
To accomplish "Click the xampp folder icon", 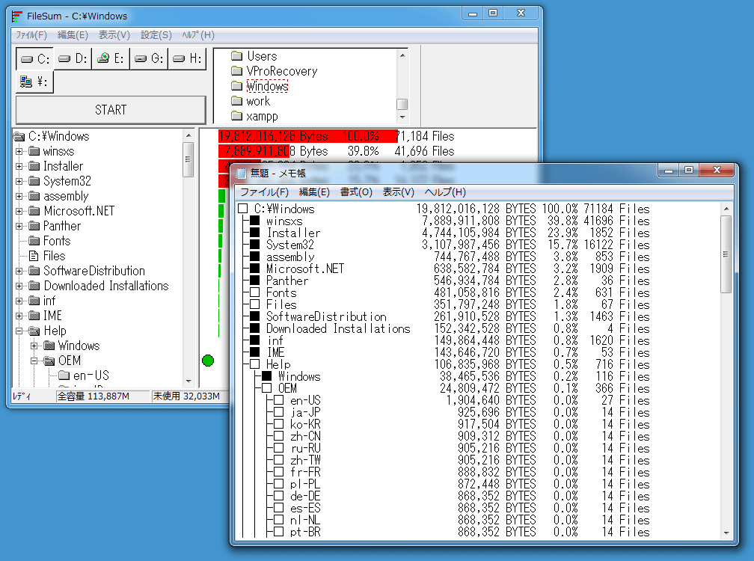I will pos(236,116).
